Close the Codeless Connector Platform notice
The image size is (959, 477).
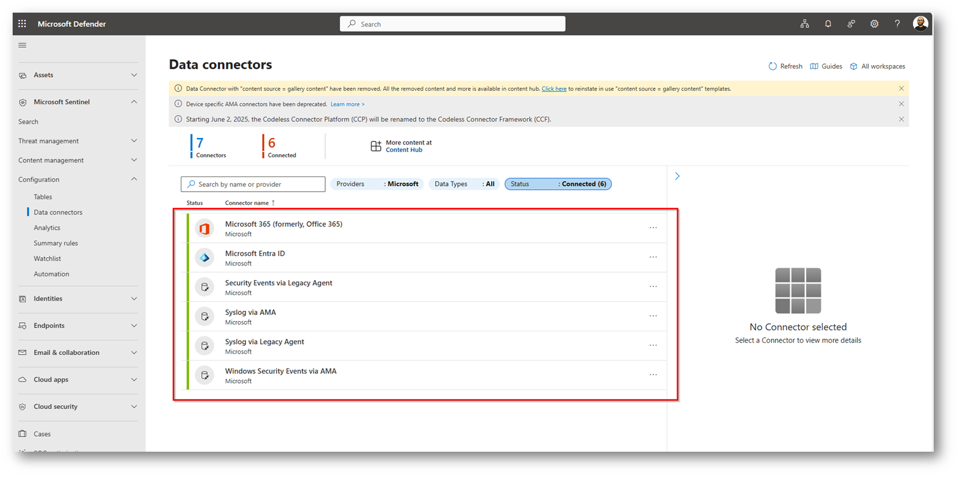point(901,119)
